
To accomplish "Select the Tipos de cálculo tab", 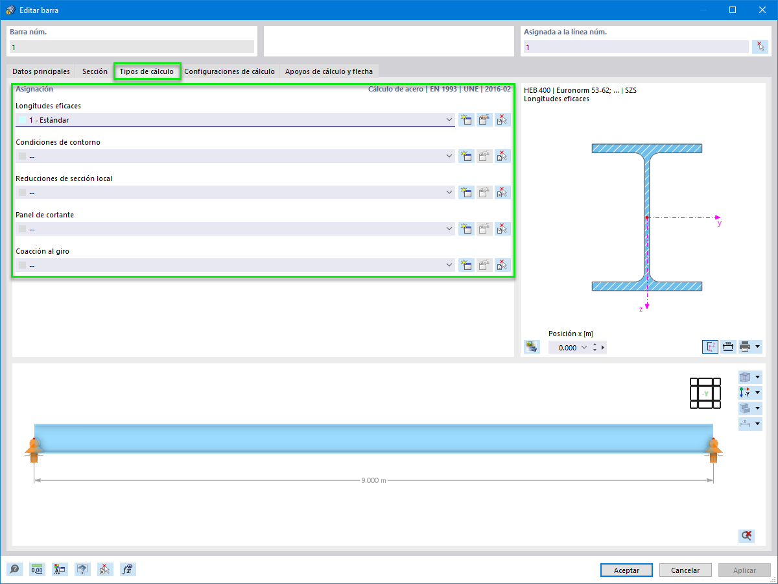I will 147,71.
